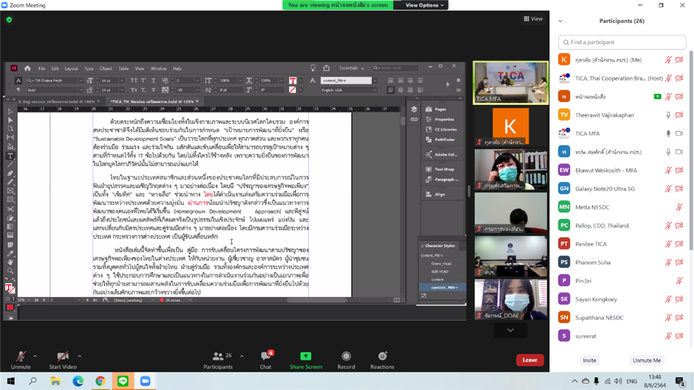This screenshot has height=390, width=694.
Task: Click the InDesign share document icon
Action: click(x=326, y=68)
